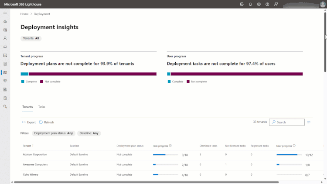The width and height of the screenshot is (327, 184).
Task: Switch to the Tasks tab
Action: (x=41, y=107)
